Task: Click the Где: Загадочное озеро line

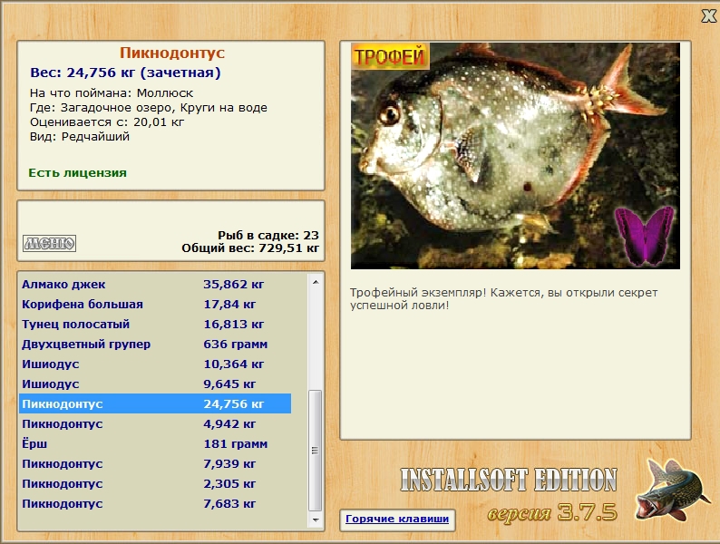Action: [149, 108]
